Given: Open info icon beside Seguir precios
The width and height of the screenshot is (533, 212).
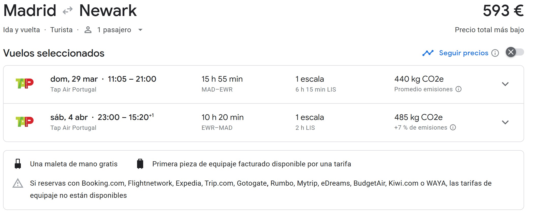Looking at the screenshot, I should coord(495,53).
